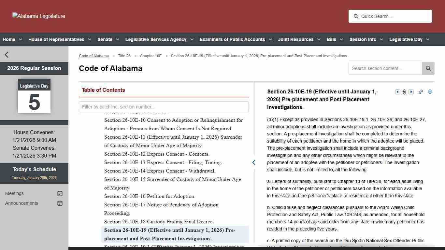Hide the Table of Contents using the left chevron

(254, 162)
